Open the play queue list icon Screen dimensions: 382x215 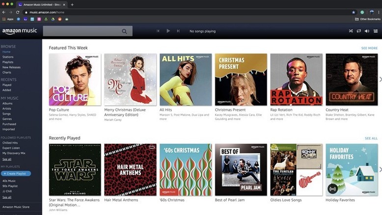376,31
